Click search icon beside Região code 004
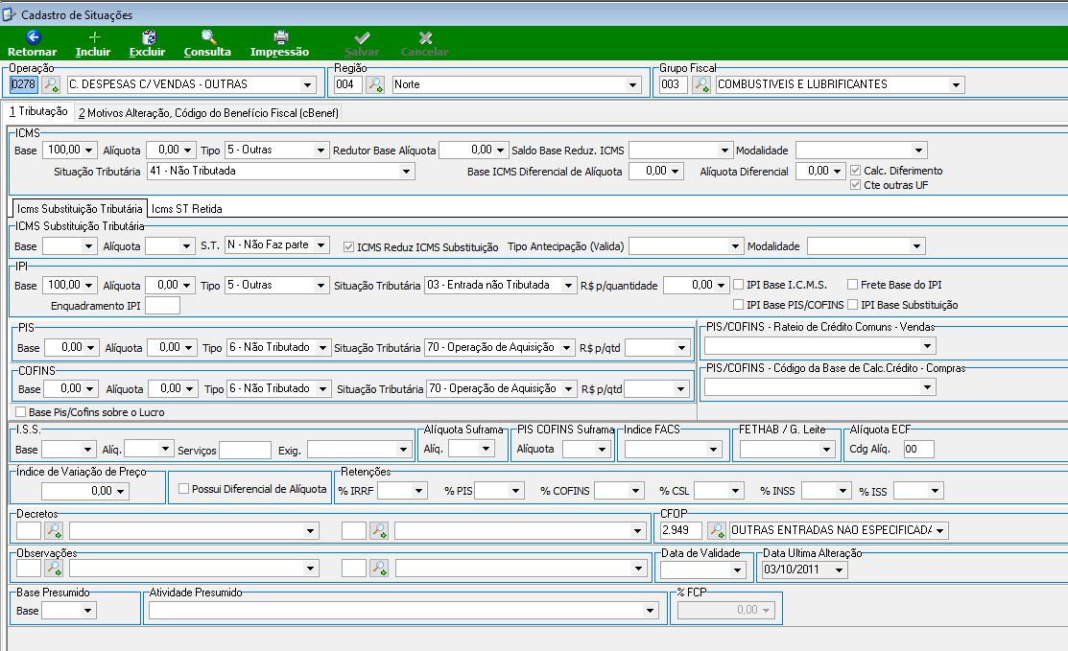The width and height of the screenshot is (1068, 651). pyautogui.click(x=375, y=84)
